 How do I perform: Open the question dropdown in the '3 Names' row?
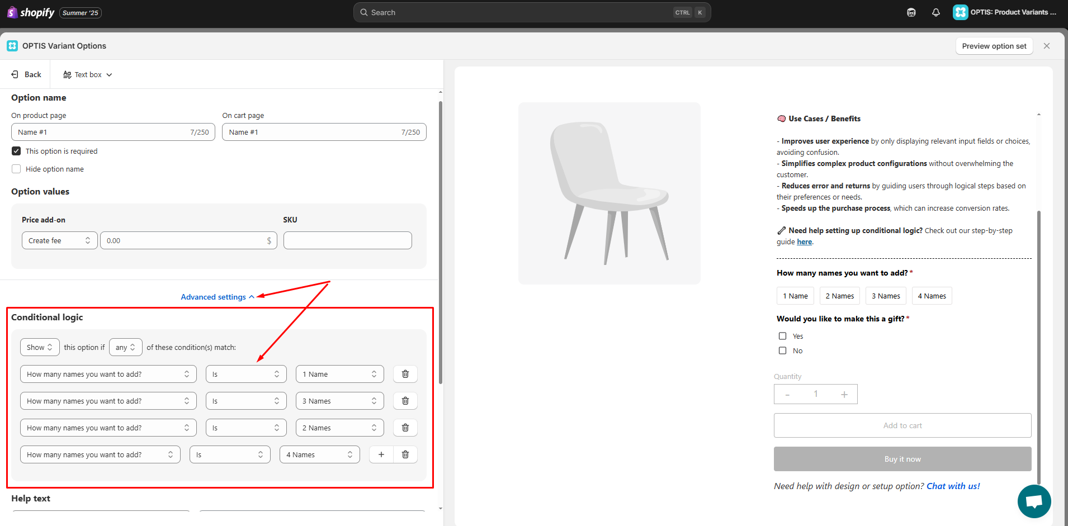click(108, 401)
